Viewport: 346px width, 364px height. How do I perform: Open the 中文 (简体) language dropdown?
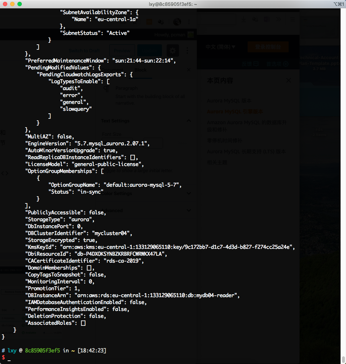220,47
